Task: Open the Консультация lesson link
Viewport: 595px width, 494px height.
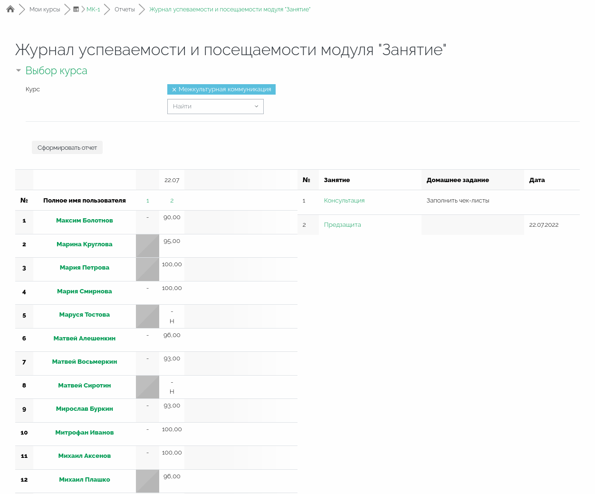Action: click(x=344, y=201)
